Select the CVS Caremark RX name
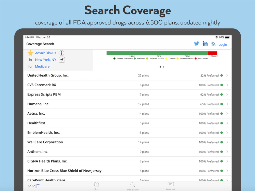 42,85
